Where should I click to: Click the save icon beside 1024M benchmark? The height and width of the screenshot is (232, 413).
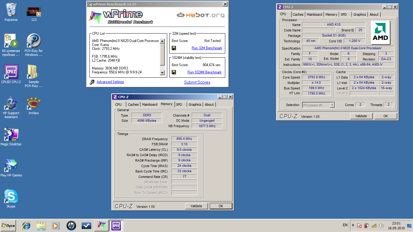coord(174,72)
